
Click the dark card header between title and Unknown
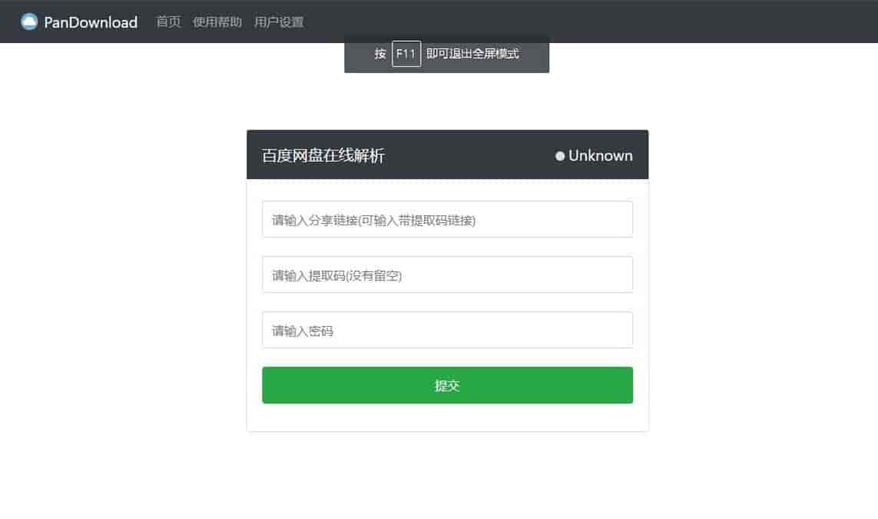click(x=469, y=155)
